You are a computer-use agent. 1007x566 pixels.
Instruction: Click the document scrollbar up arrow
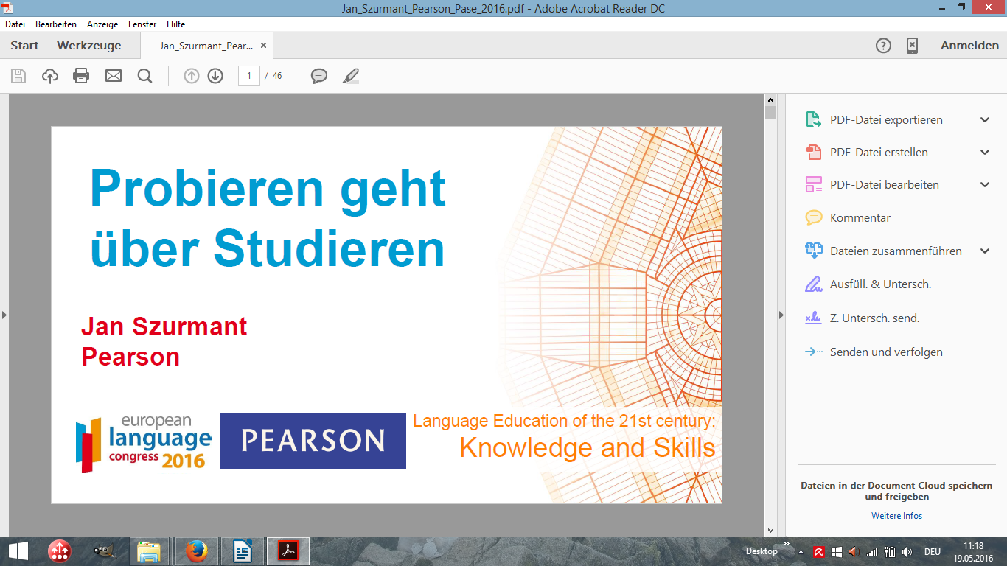point(771,100)
